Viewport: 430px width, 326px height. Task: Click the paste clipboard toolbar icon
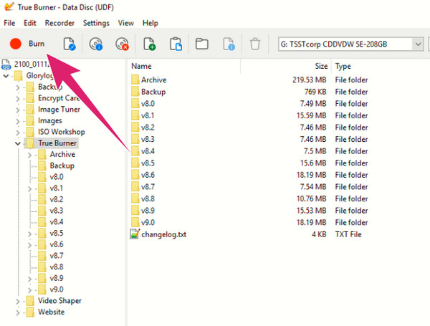click(x=176, y=44)
